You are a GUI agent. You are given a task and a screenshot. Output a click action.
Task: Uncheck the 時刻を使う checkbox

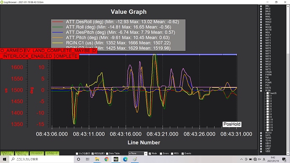pyautogui.click(x=92, y=154)
